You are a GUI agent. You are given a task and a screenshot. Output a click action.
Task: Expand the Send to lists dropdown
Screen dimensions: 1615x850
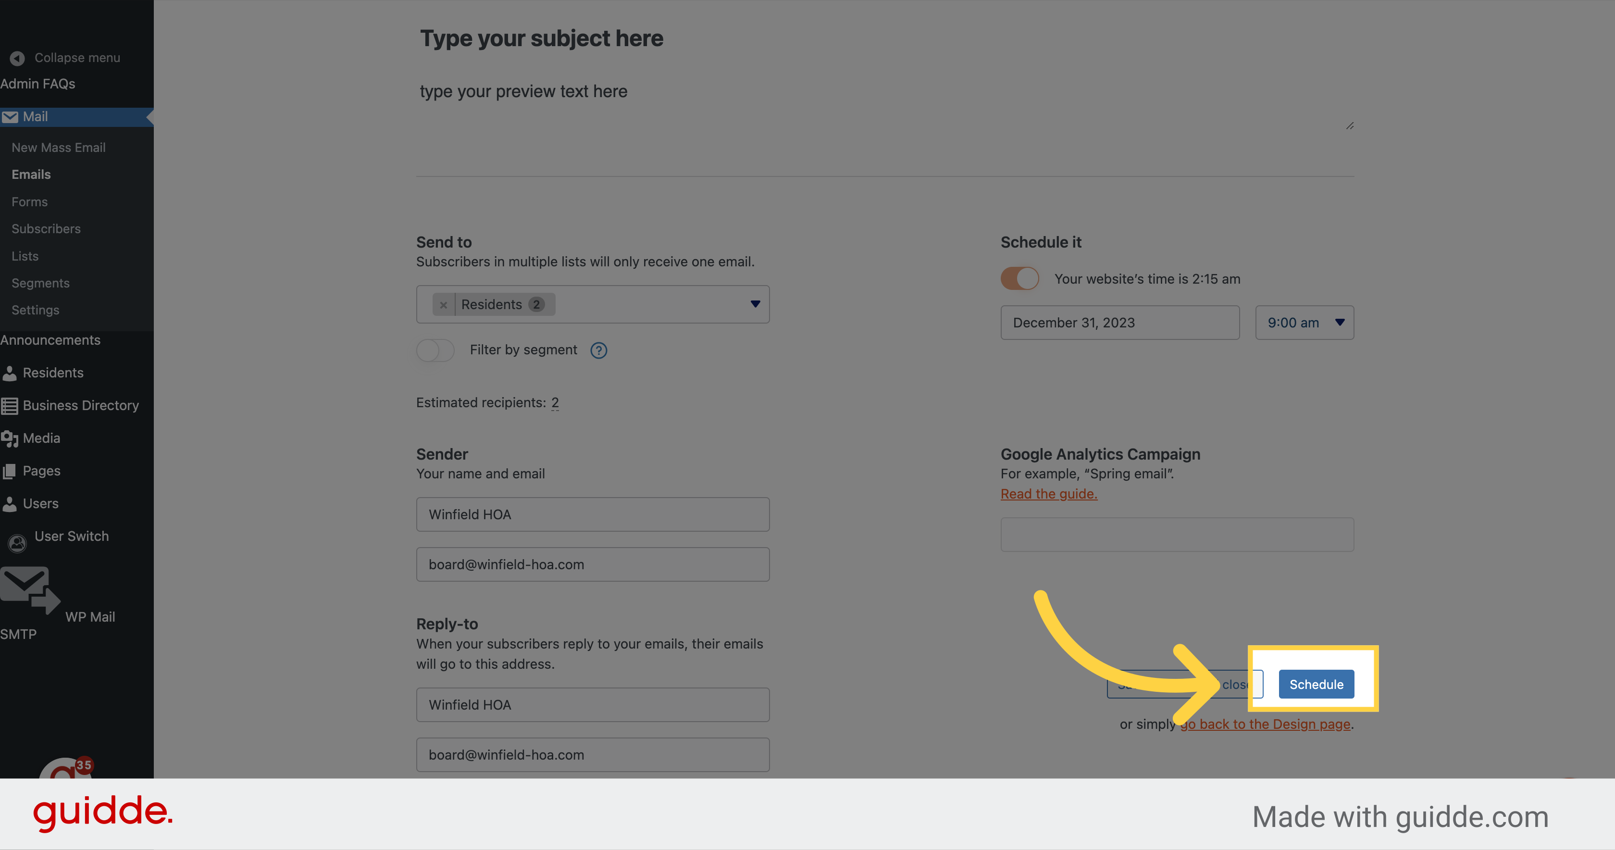tap(755, 304)
